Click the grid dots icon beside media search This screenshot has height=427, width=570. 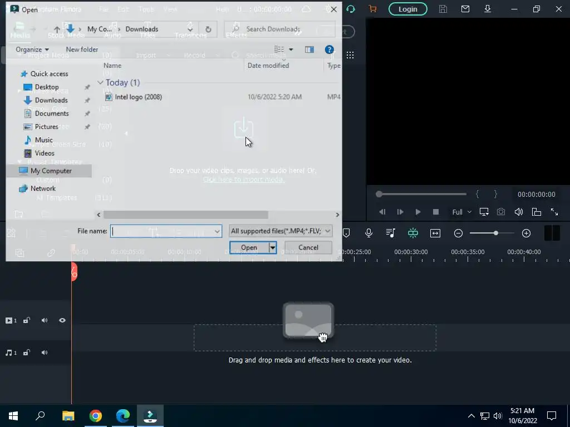[350, 55]
